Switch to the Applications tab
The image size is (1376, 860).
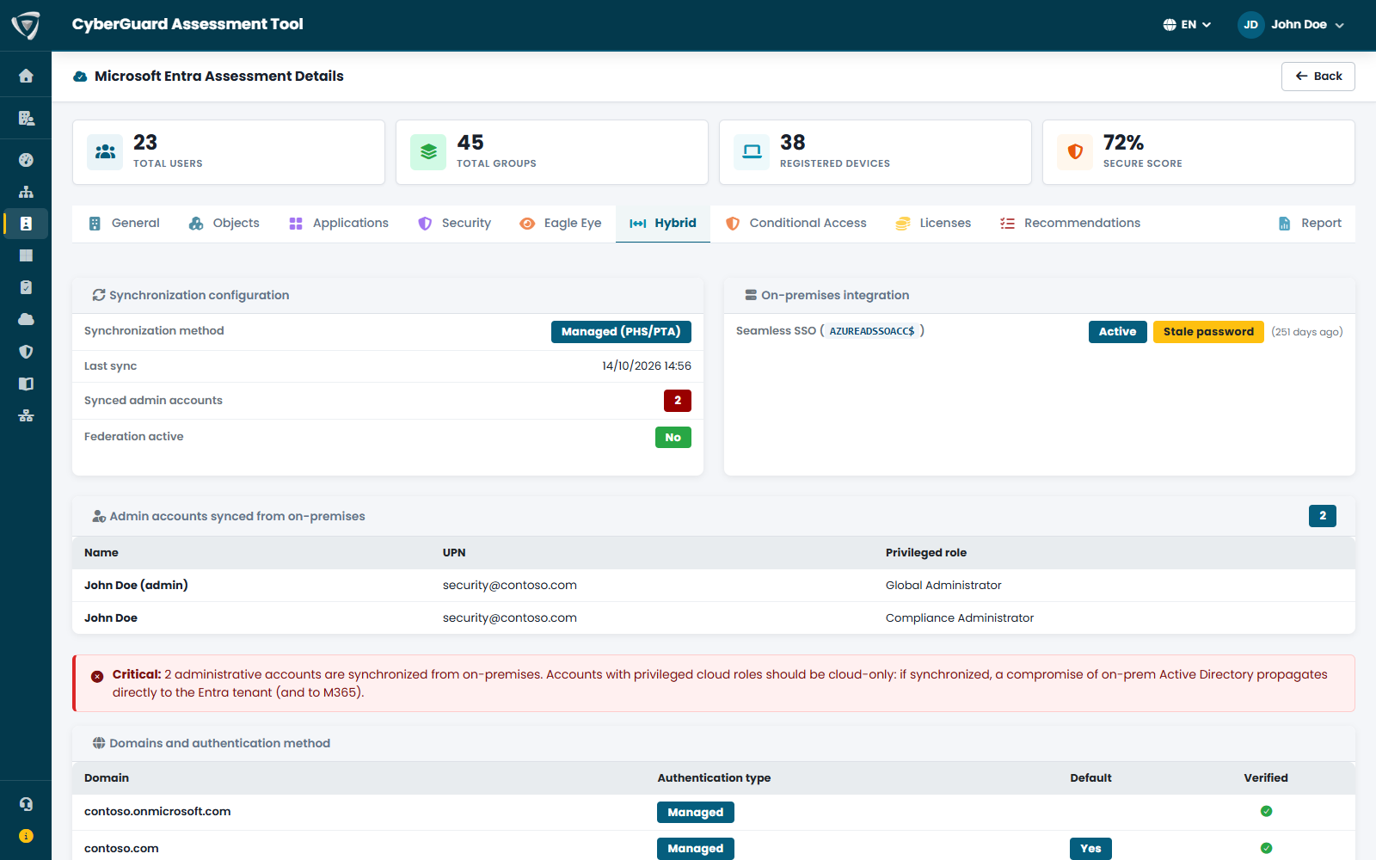click(339, 224)
